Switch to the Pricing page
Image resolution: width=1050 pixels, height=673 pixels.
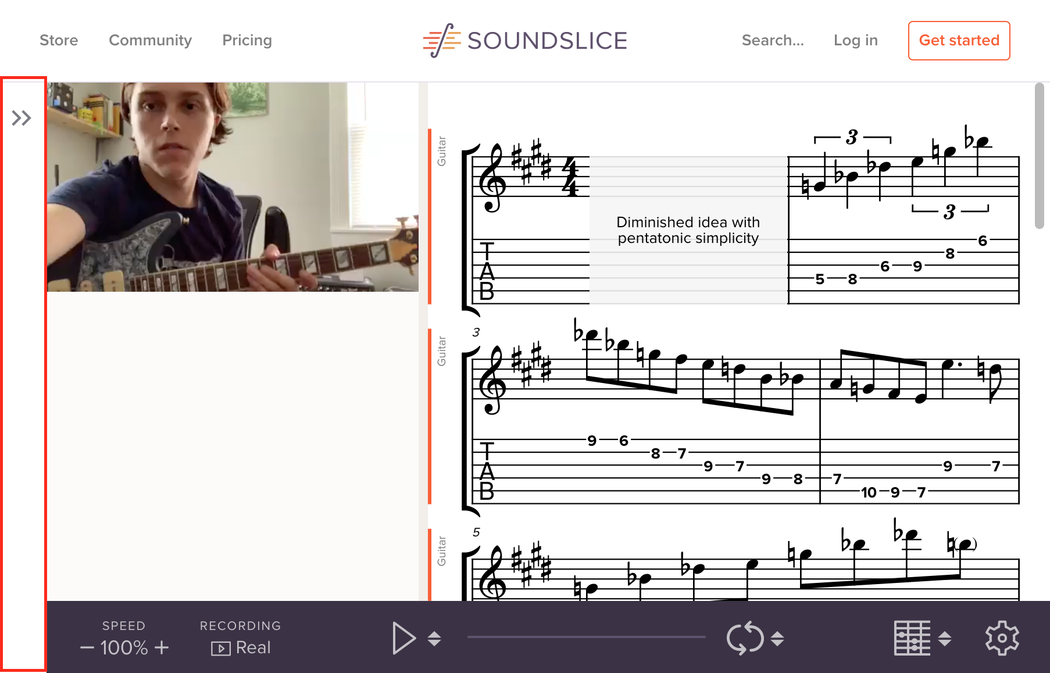tap(247, 40)
